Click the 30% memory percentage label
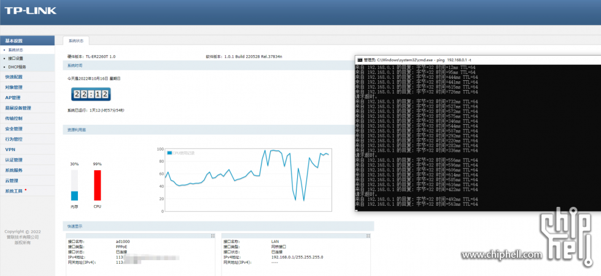The width and height of the screenshot is (601, 276). click(x=74, y=164)
